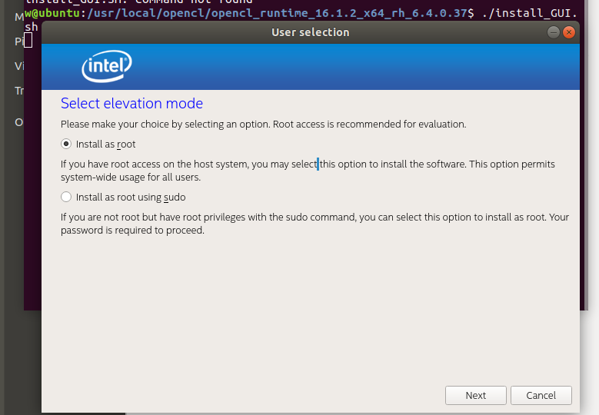Click the root access description paragraph
Viewport: 599px width, 415px height.
point(308,171)
